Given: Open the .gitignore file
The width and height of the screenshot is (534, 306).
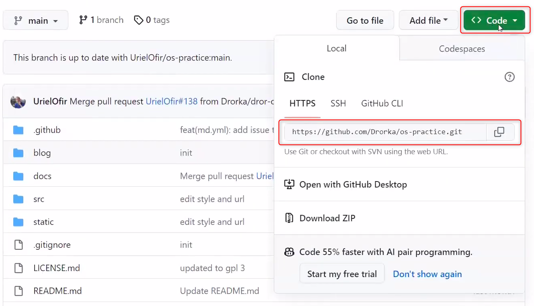Looking at the screenshot, I should pyautogui.click(x=52, y=245).
